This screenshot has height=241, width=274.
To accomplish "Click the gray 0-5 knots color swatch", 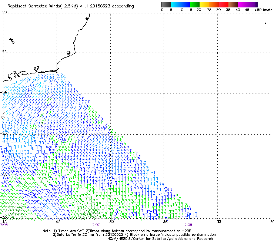I will pyautogui.click(x=166, y=4).
